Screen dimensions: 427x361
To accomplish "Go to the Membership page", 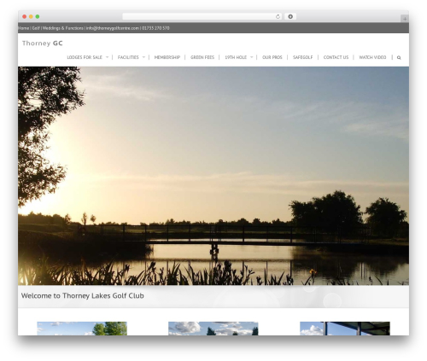I will [167, 57].
